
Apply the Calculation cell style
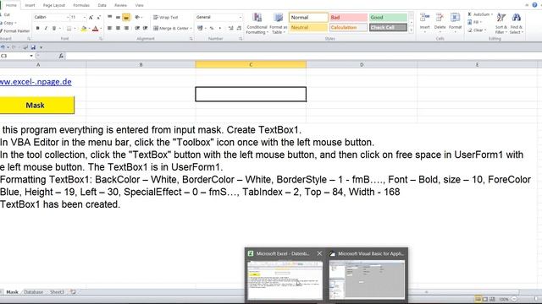pos(348,27)
